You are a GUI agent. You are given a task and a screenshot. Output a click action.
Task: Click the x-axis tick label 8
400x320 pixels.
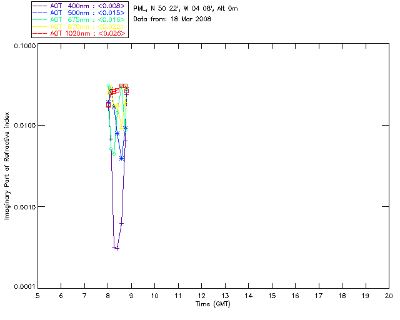[x=108, y=296]
